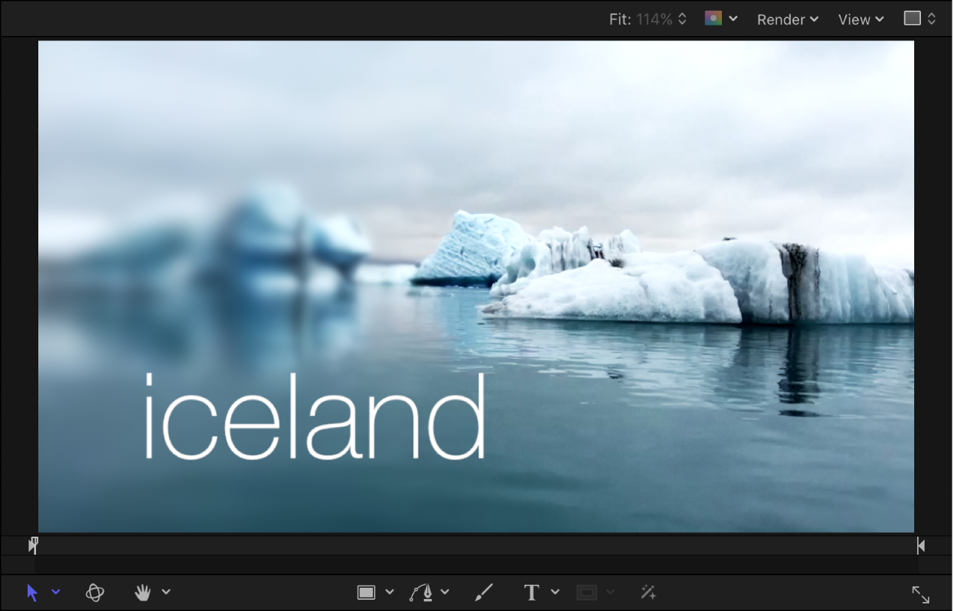Screen dimensions: 954x611
Task: Expand the Pan tool chevron toggle
Action: pyautogui.click(x=166, y=592)
